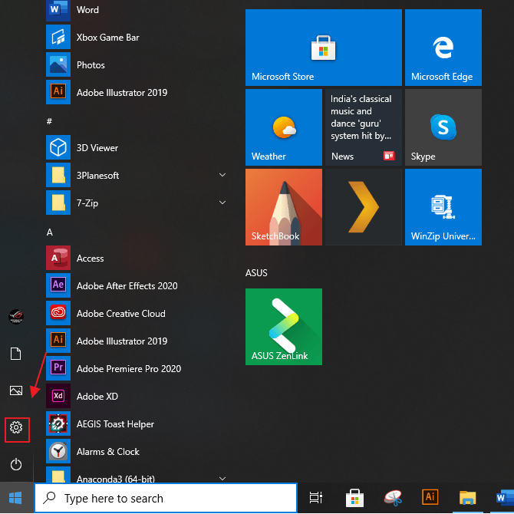This screenshot has height=514, width=514.
Task: Click the ASUS tile group title
Action: [256, 273]
